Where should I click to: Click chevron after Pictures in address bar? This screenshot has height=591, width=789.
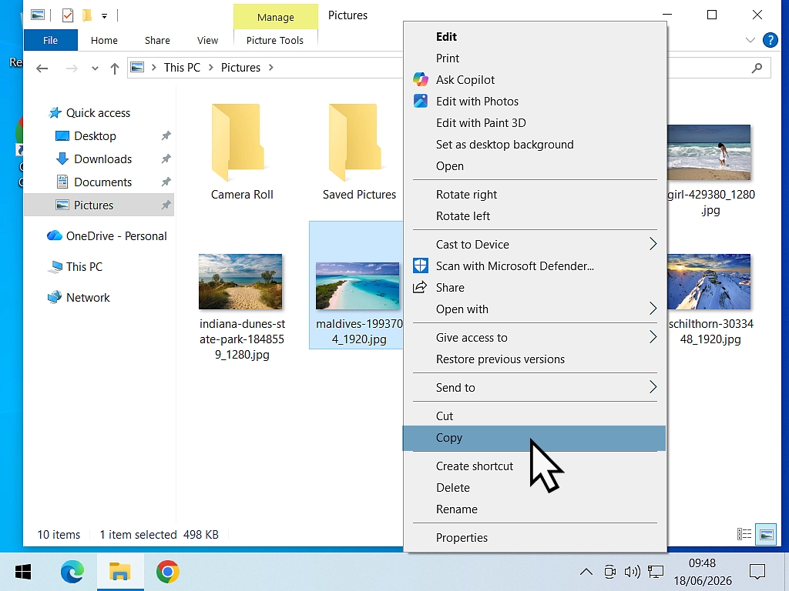(270, 68)
